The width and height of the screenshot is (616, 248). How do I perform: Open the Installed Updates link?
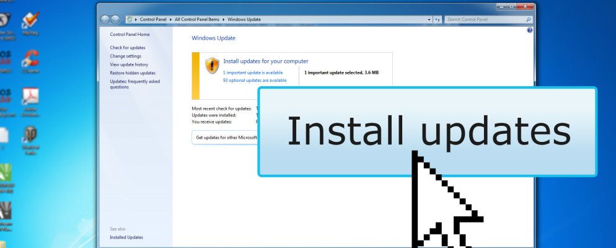tap(126, 237)
